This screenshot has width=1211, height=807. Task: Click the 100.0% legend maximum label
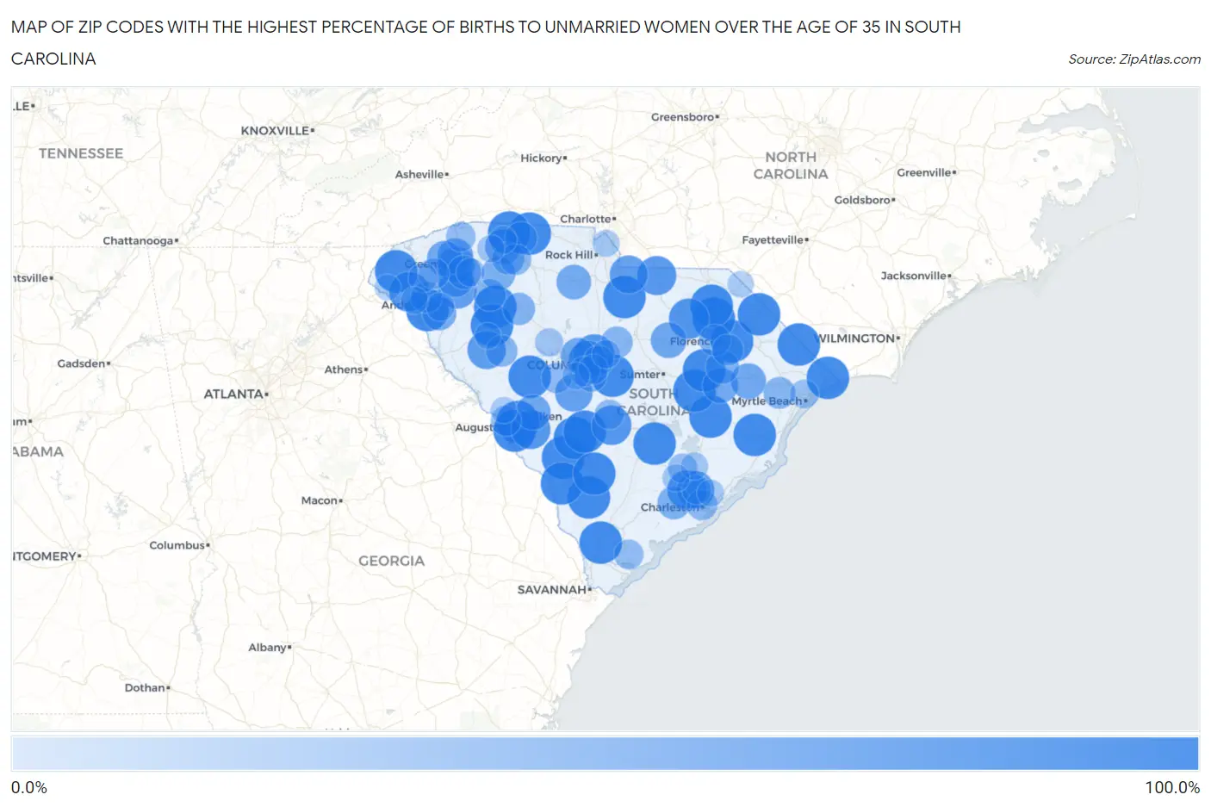click(1172, 788)
